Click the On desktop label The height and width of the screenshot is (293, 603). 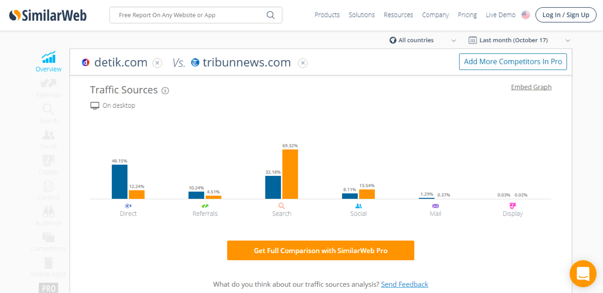[x=119, y=105]
